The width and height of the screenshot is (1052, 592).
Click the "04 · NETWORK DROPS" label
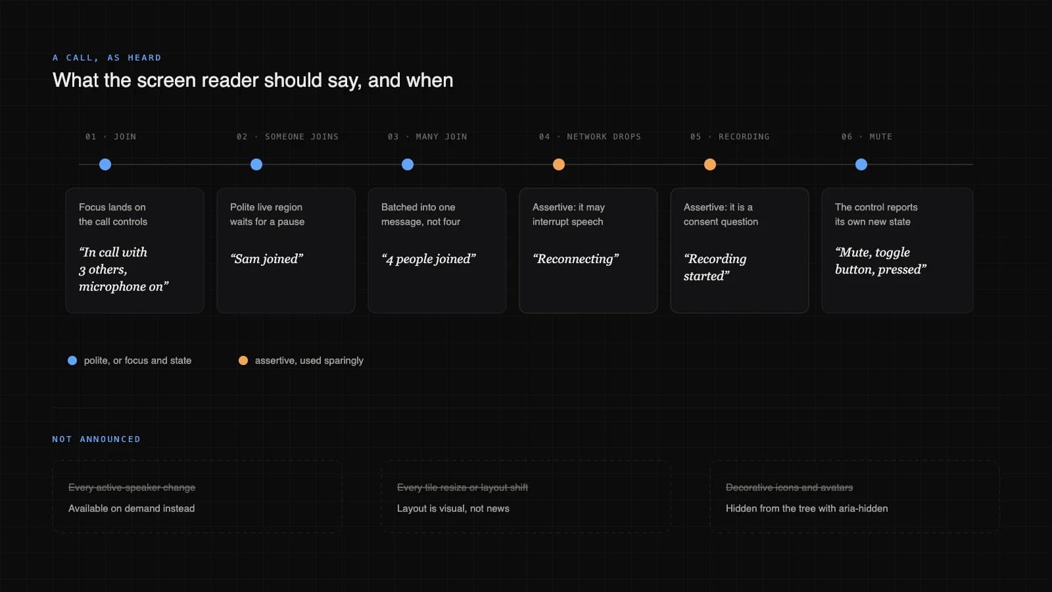point(590,137)
